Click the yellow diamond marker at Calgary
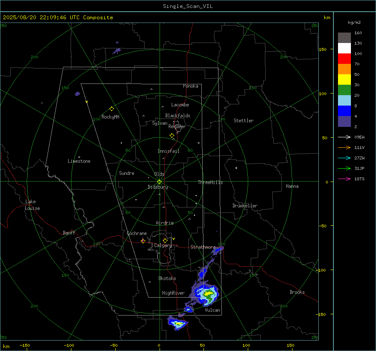This screenshot has width=376, height=351. 165,240
